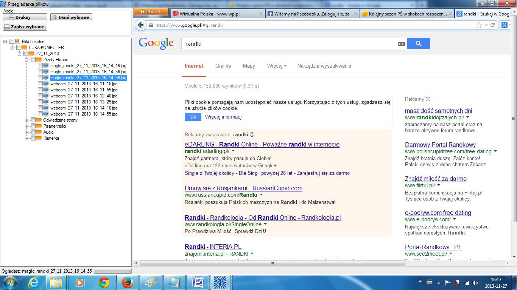Check the box for webcam_27_11_2013_16_13_25.jpg
The height and width of the screenshot is (290, 517).
tap(40, 102)
